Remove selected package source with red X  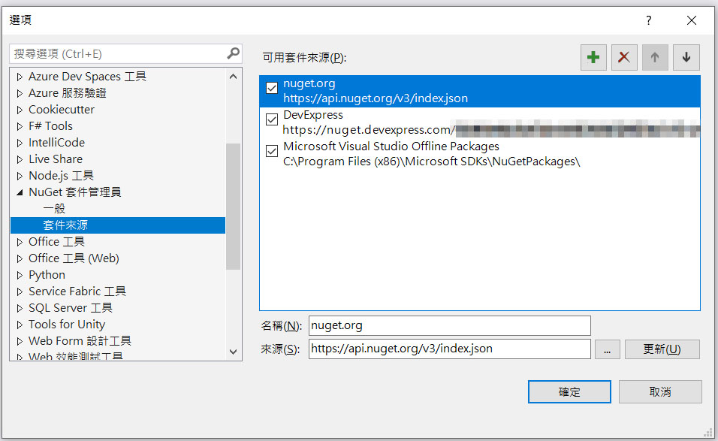[624, 57]
